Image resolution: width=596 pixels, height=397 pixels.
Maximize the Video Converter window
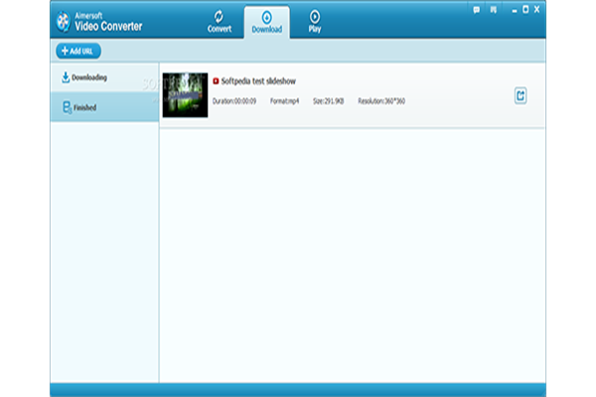pyautogui.click(x=522, y=10)
